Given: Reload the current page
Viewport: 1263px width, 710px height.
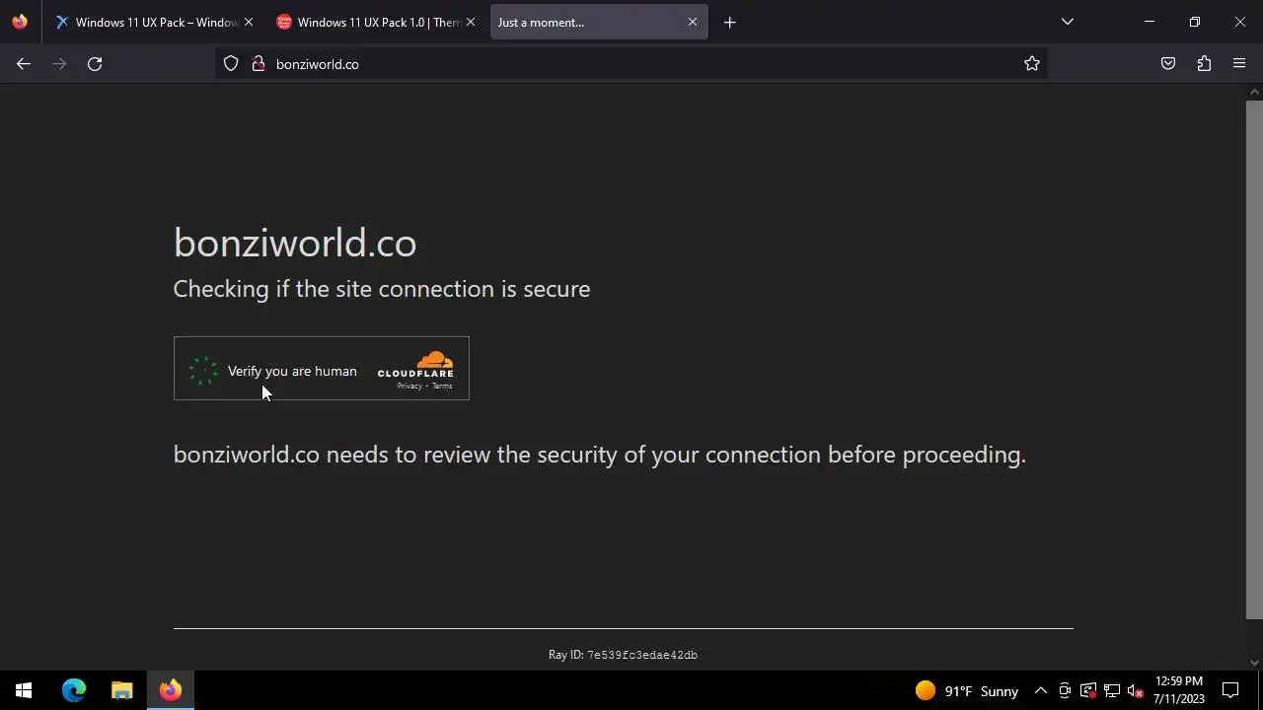Looking at the screenshot, I should (x=95, y=64).
